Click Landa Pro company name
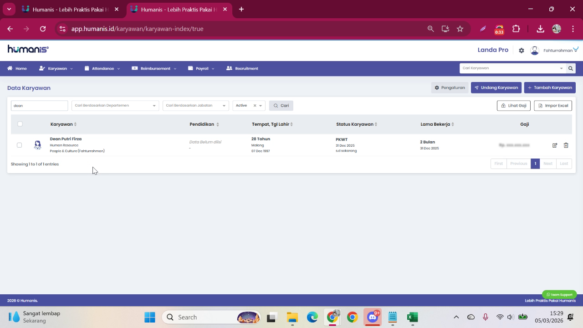 pos(493,50)
